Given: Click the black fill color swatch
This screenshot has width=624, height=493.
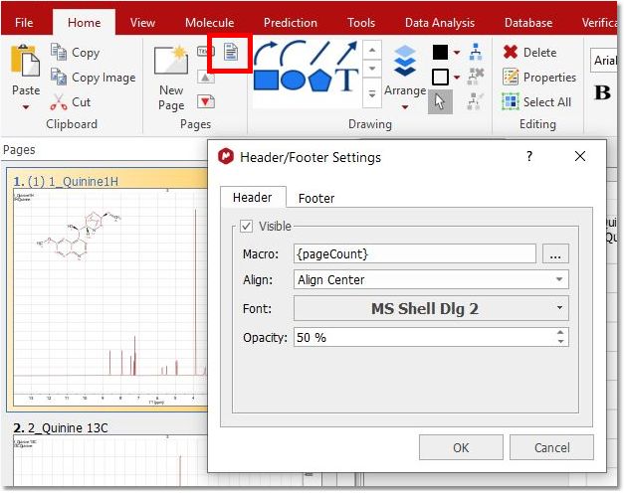Looking at the screenshot, I should coord(440,52).
